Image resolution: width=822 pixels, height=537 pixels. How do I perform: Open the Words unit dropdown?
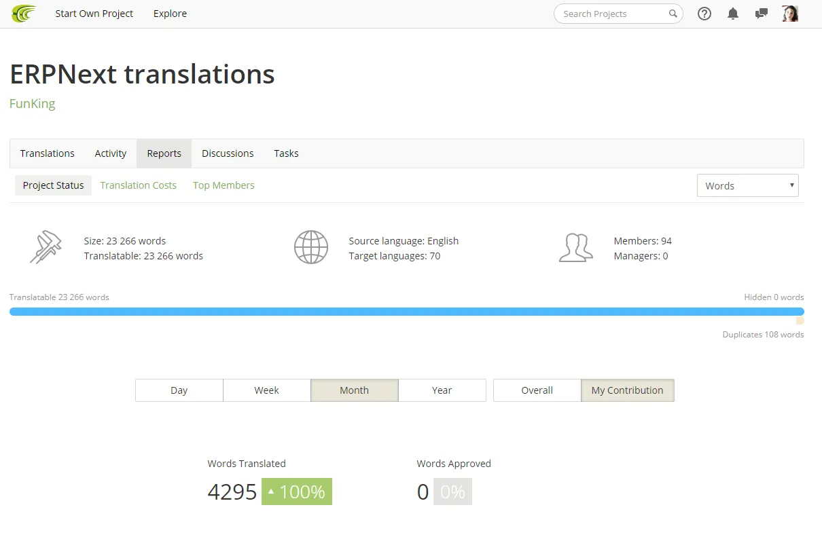748,185
